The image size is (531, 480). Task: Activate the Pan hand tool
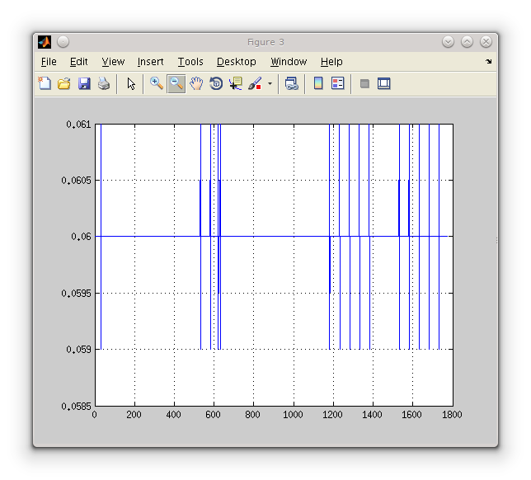click(x=196, y=83)
